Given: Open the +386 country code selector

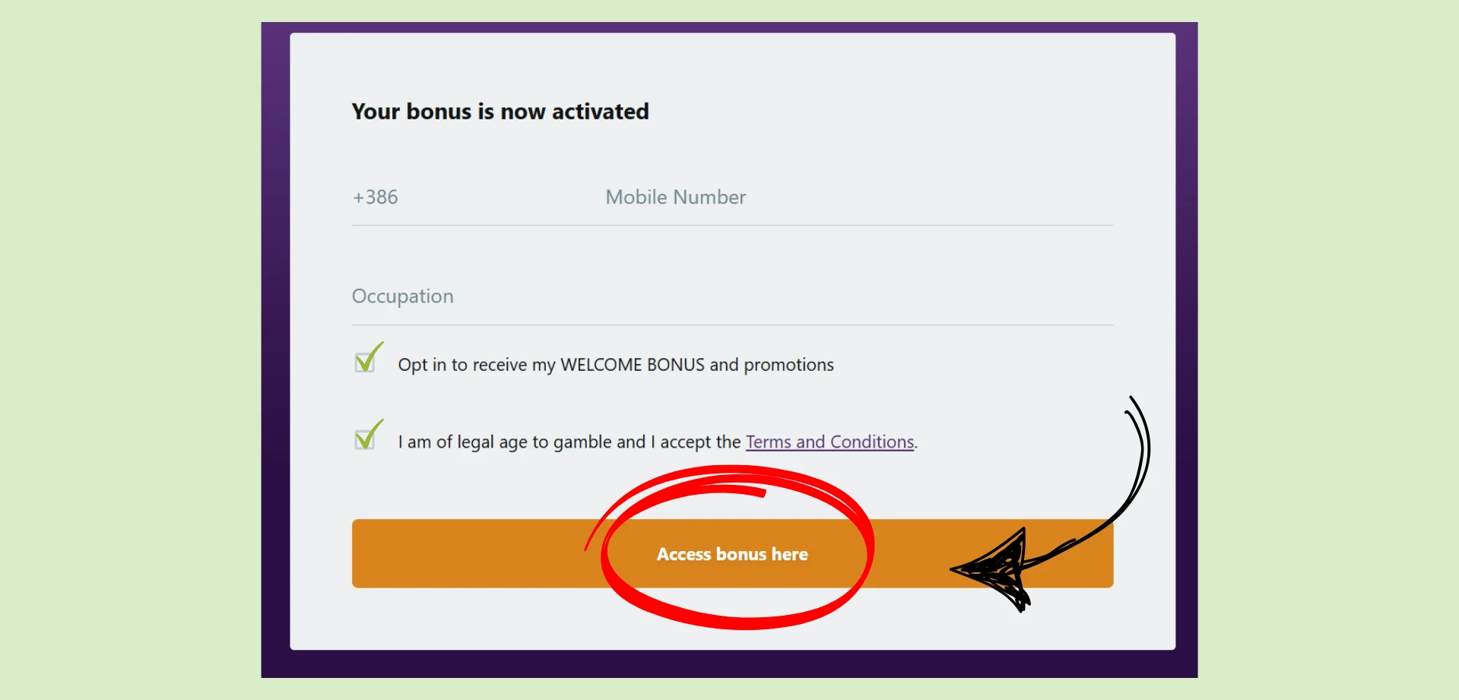Looking at the screenshot, I should (376, 197).
